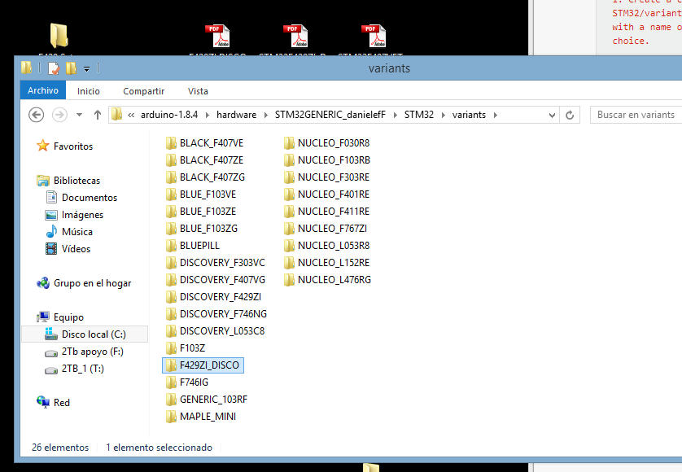Click STM32GENERIC_danieleff in breadcrumb path
The image size is (682, 472).
coord(330,115)
